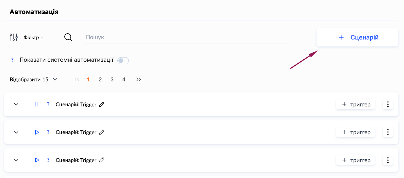This screenshot has height=178, width=404.
Task: Expand the third scenario row
Action: click(x=16, y=160)
